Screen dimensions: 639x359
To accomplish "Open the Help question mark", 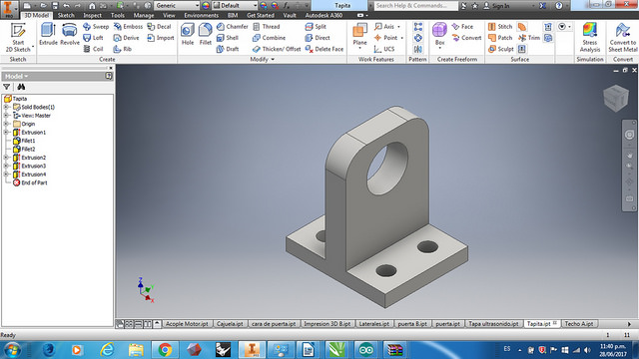I will tap(559, 6).
